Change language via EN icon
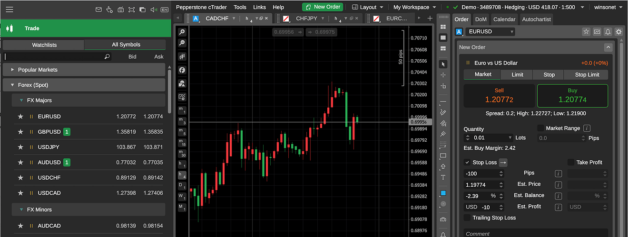628x237 pixels. pos(165,9)
